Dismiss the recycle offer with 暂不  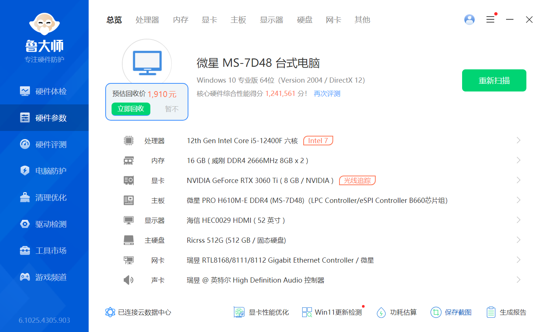pos(172,109)
